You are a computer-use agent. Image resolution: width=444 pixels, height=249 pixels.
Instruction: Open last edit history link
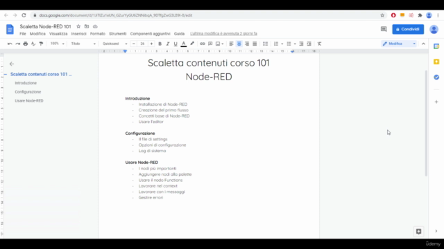223,34
